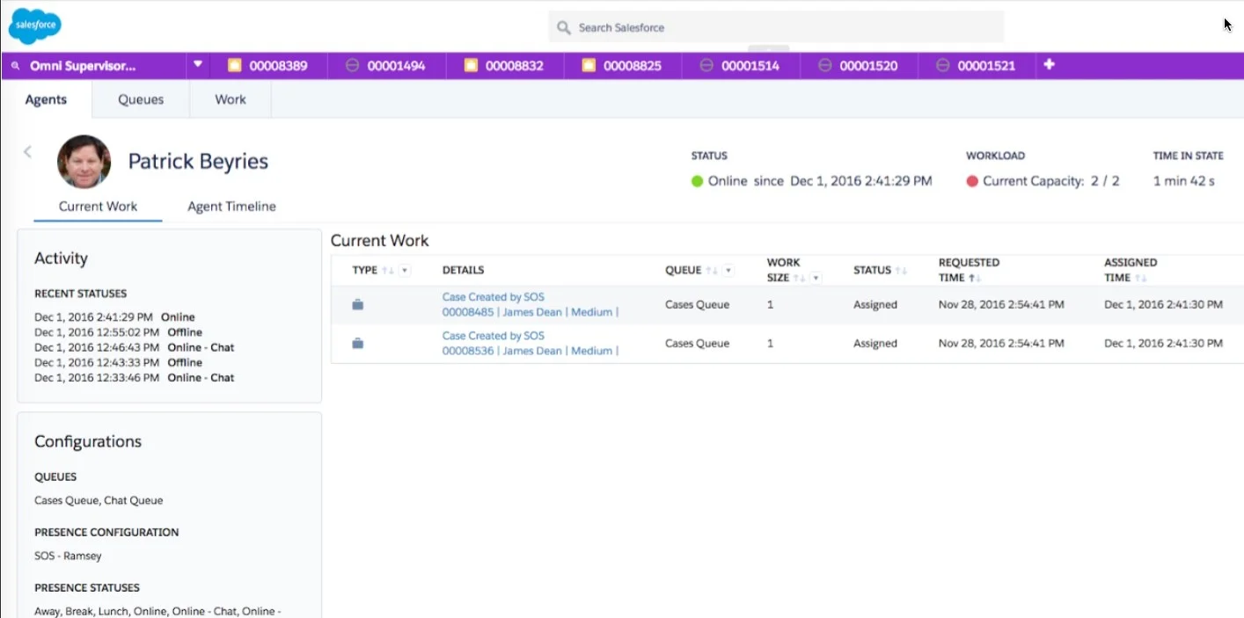Viewport: 1244px width, 618px height.
Task: Click the briefcase icon for case 00008485
Action: pyautogui.click(x=357, y=305)
